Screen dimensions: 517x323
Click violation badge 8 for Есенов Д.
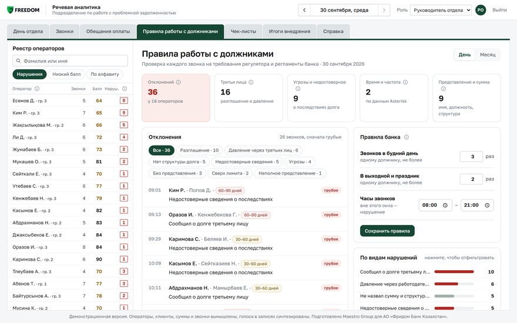click(123, 100)
